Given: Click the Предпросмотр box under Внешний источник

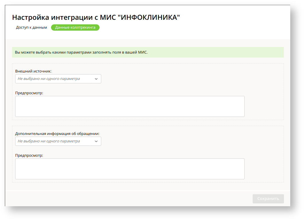Looking at the screenshot, I should click(130, 106).
